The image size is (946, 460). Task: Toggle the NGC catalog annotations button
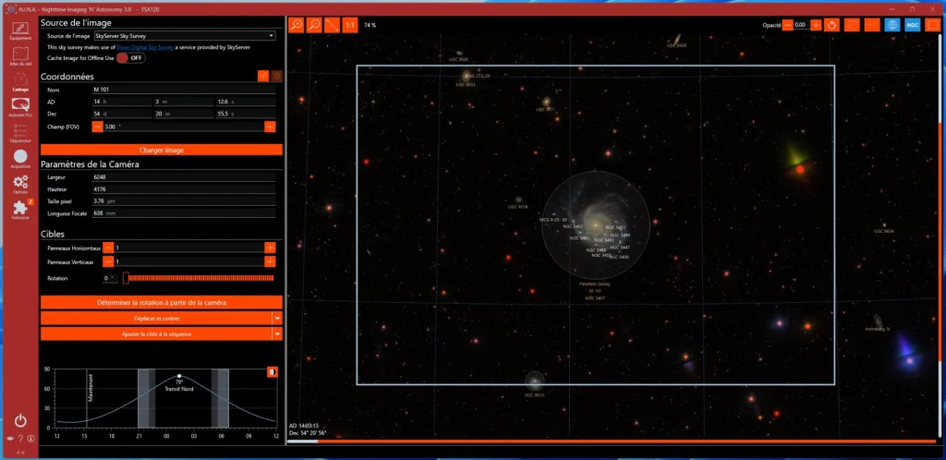click(x=912, y=25)
